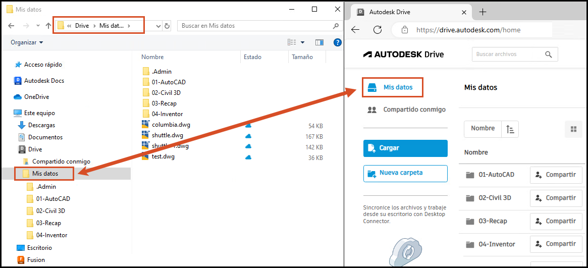Image resolution: width=588 pixels, height=268 pixels.
Task: Sort by the Tamaño column header
Action: (x=302, y=57)
